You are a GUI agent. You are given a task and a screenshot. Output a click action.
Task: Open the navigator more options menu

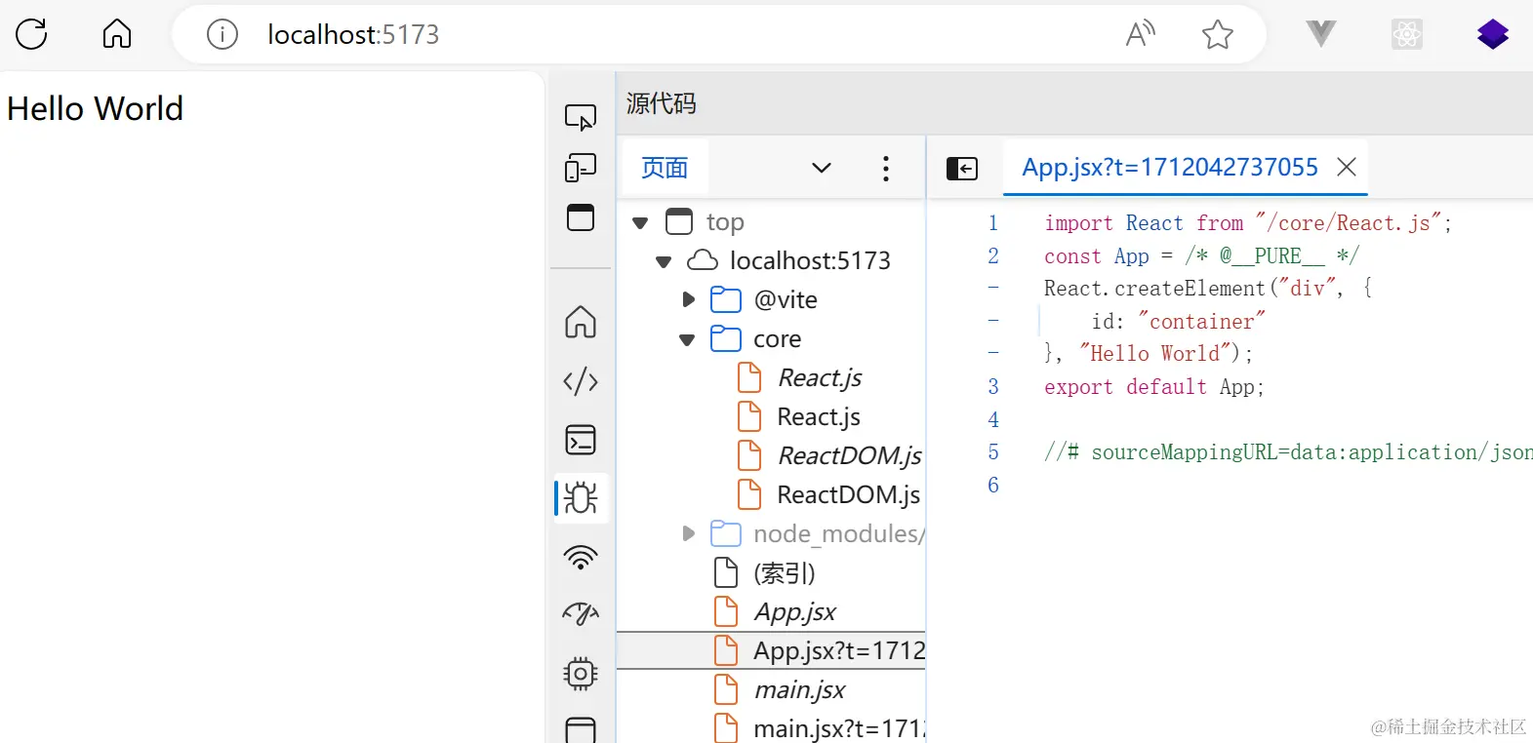pyautogui.click(x=886, y=168)
